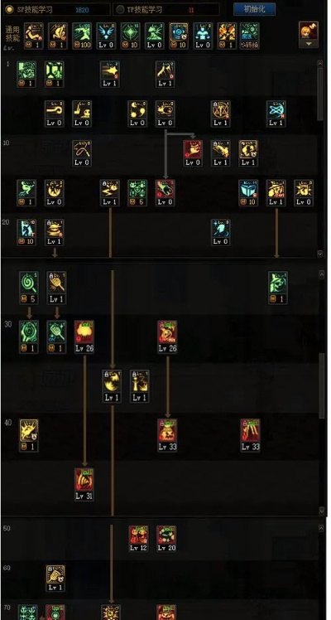The height and width of the screenshot is (620, 331).
Task: Click the general skill icon showing 100
Action: (x=82, y=36)
